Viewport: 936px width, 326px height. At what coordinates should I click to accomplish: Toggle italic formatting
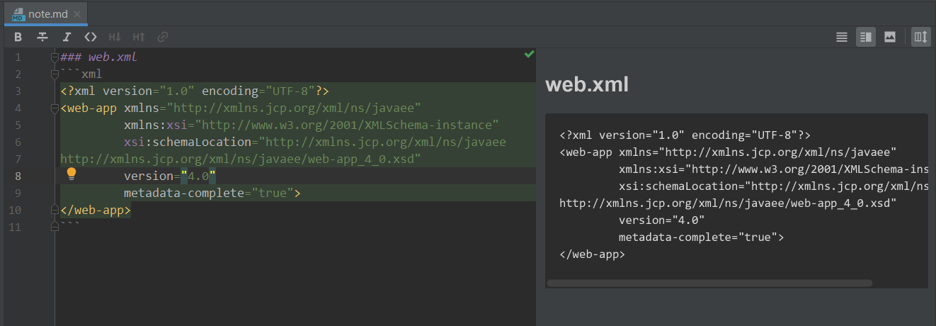(67, 37)
